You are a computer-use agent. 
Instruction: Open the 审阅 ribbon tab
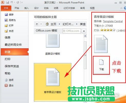pos(82,8)
